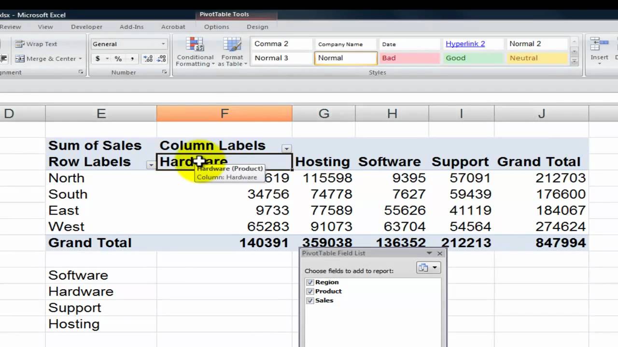Open the Row Labels filter dropdown
This screenshot has height=347, width=618.
pyautogui.click(x=151, y=165)
